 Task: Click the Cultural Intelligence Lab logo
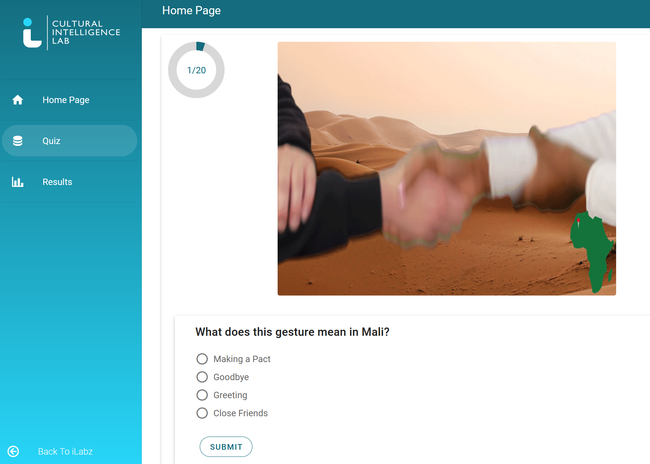[x=71, y=33]
